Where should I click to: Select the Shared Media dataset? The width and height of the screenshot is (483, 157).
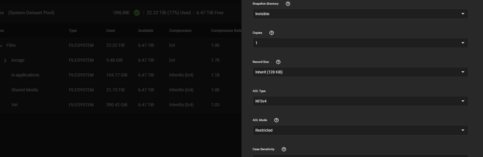point(24,90)
